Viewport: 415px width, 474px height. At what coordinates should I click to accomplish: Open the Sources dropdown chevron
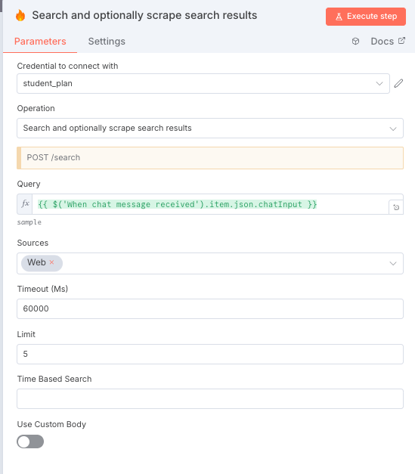[x=393, y=264]
